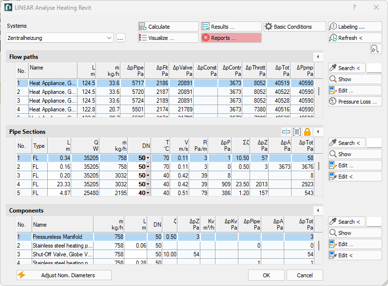Click the 40519 ΔpTot cell in row 1
This screenshot has height=286, width=388.
278,83
